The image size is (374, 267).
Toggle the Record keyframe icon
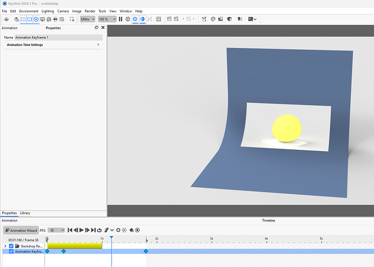tap(137, 230)
